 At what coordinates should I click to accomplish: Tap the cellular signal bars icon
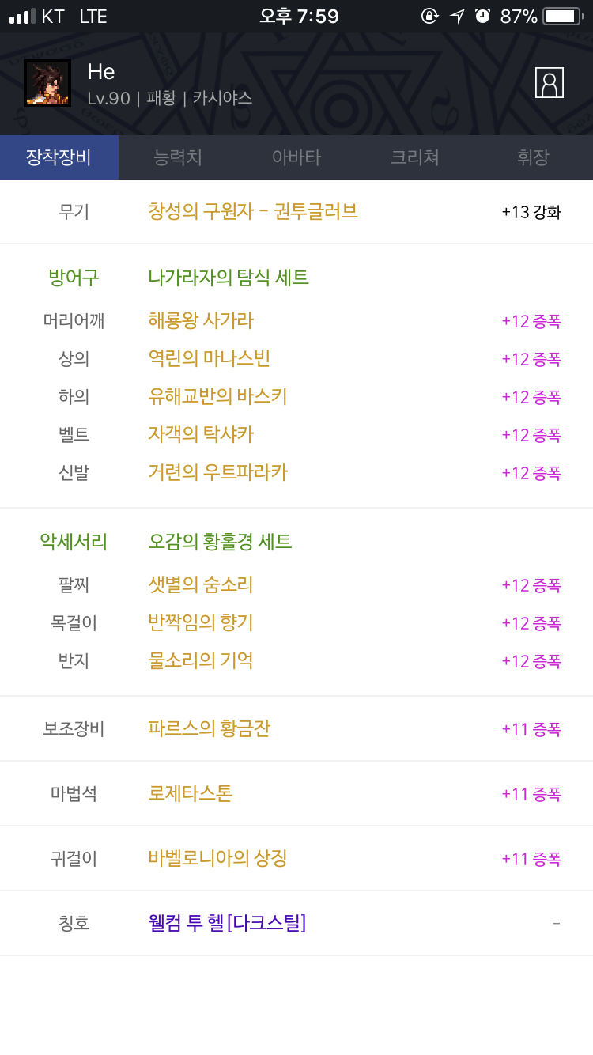22,16
